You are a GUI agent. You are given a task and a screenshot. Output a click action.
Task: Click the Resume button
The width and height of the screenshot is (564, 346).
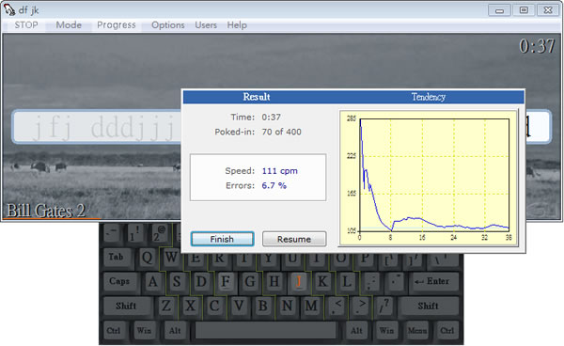point(294,239)
